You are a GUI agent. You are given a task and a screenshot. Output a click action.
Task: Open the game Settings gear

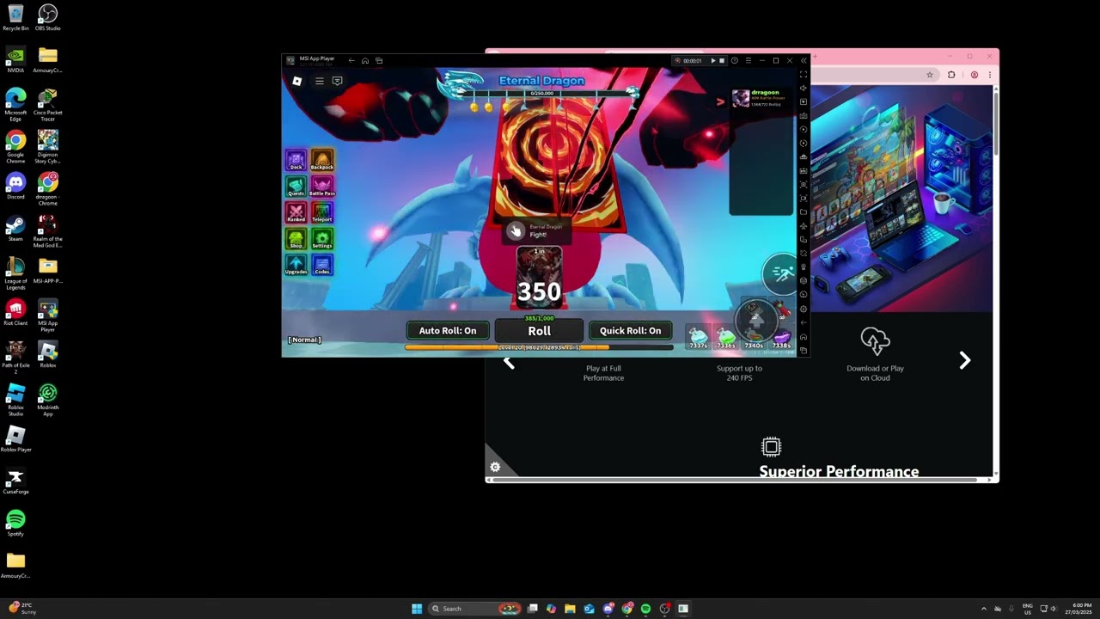click(x=322, y=239)
